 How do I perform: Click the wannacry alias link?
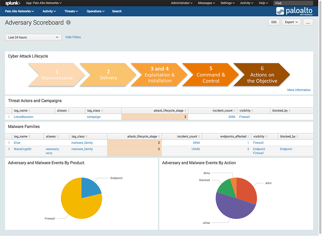(52, 149)
